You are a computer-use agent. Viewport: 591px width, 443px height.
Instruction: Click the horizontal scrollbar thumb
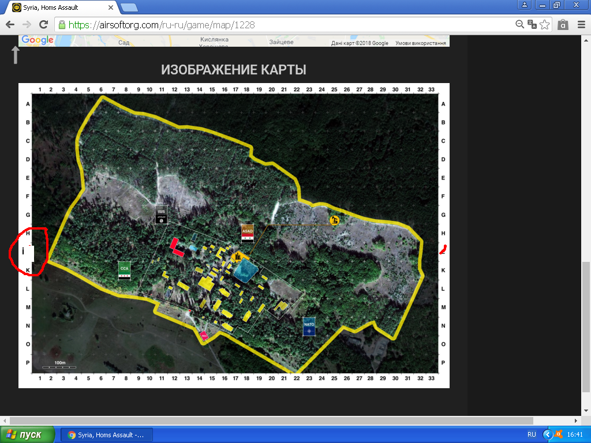pyautogui.click(x=271, y=421)
